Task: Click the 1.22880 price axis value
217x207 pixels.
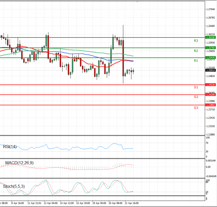Action: pos(210,134)
